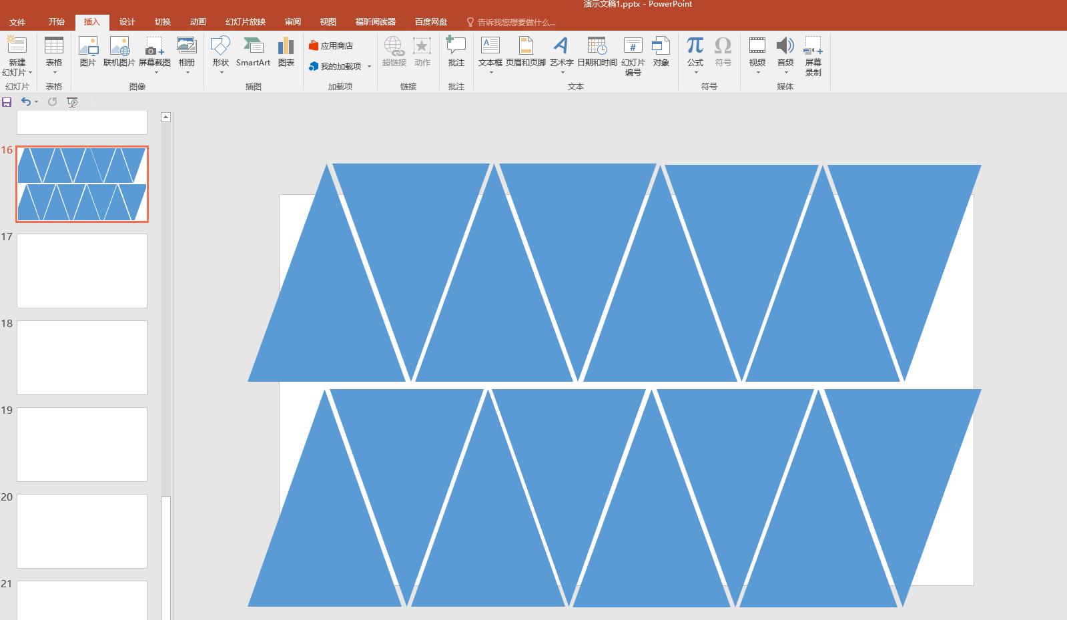The height and width of the screenshot is (620, 1067).
Task: Click the 加载项 group label
Action: click(340, 87)
